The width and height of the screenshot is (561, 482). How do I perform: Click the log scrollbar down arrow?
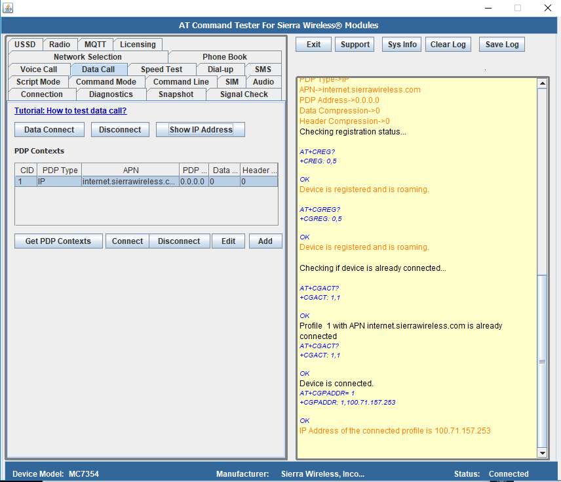pyautogui.click(x=543, y=453)
